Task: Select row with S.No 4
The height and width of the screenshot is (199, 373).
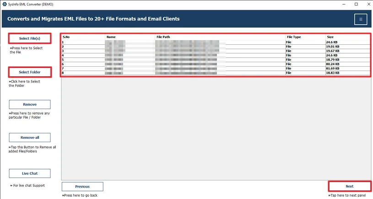Action: tap(216, 55)
